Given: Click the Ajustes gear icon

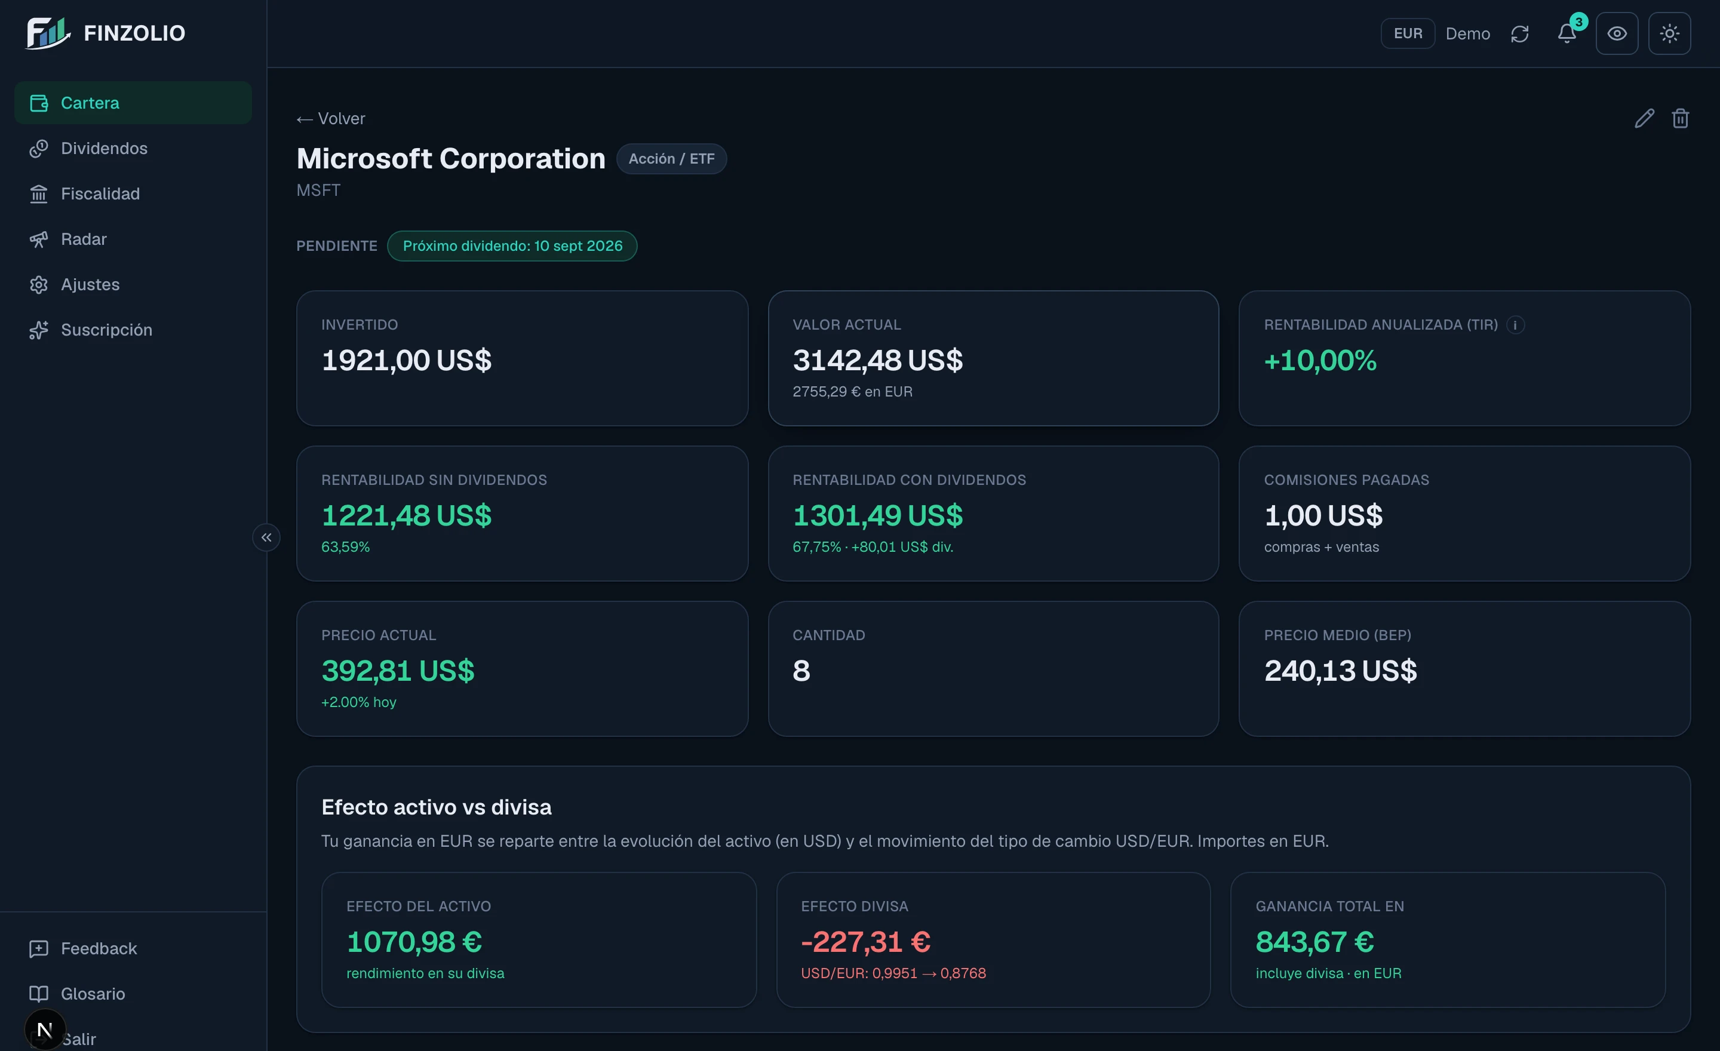Looking at the screenshot, I should point(39,284).
